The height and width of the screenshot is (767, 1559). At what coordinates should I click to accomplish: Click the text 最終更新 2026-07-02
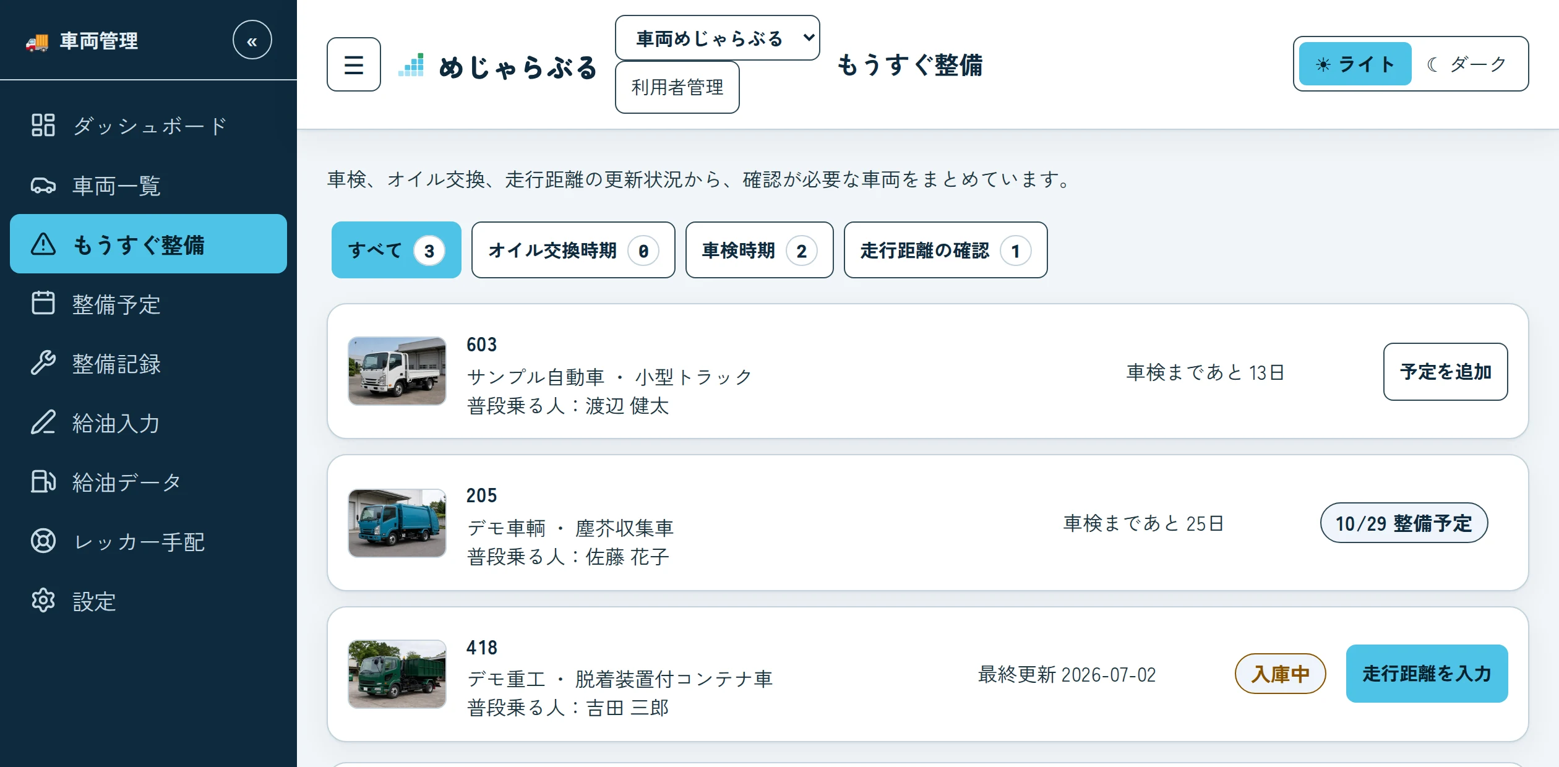(1067, 674)
